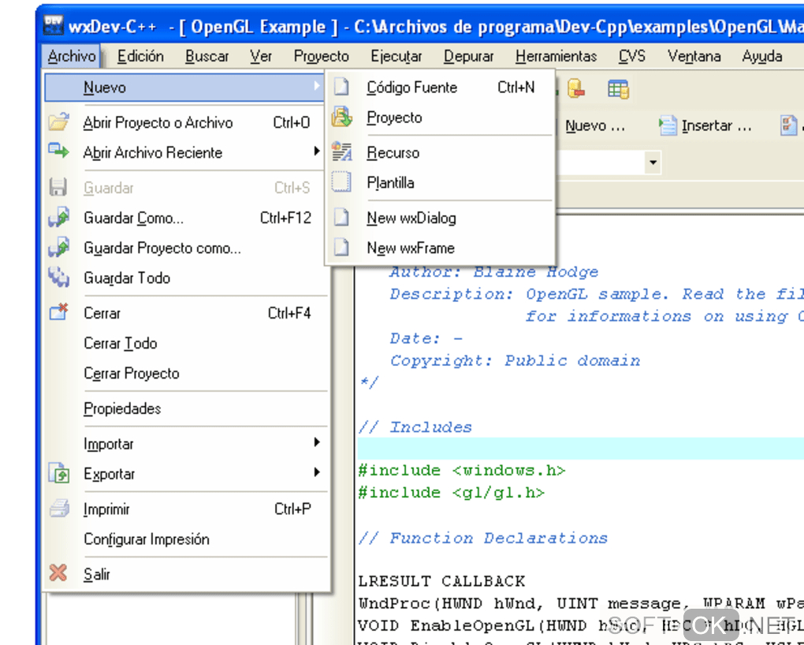Click the New wxFrame page icon

pyautogui.click(x=341, y=248)
